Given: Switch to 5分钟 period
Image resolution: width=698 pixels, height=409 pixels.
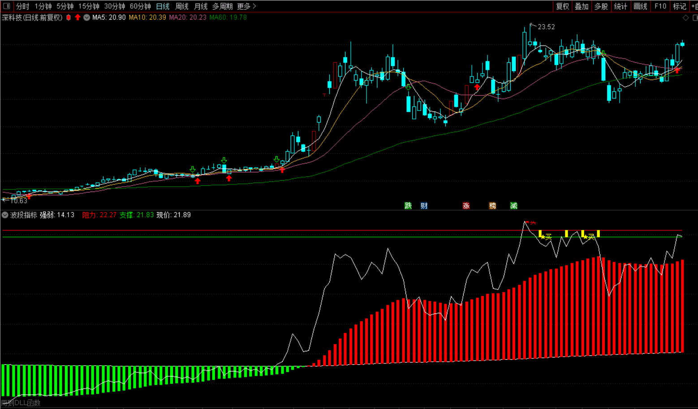Looking at the screenshot, I should (x=65, y=6).
